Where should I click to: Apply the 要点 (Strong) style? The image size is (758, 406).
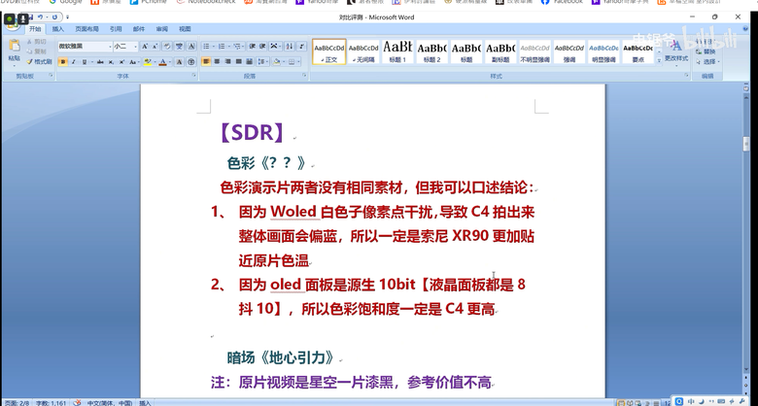637,51
